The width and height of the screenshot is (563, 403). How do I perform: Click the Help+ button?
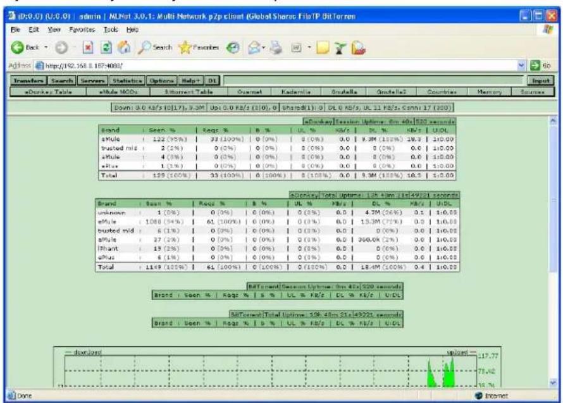(190, 80)
